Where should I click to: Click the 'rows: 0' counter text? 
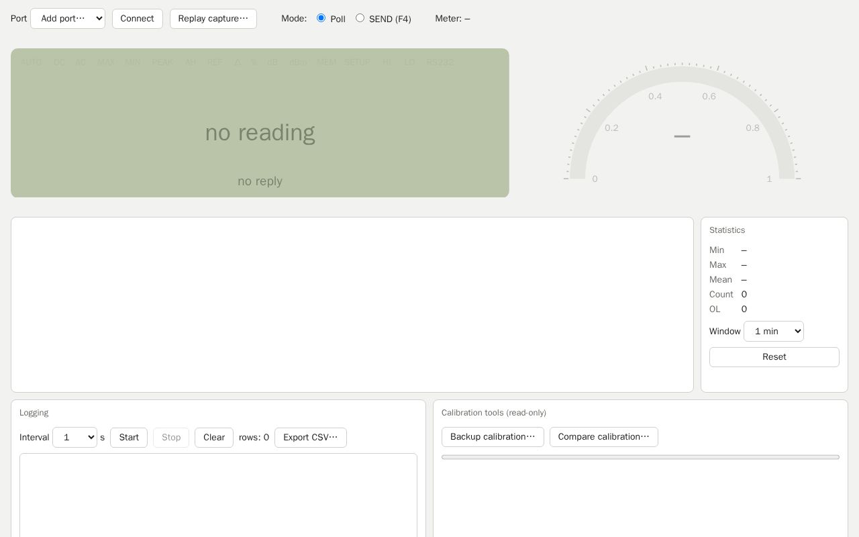[x=254, y=438]
